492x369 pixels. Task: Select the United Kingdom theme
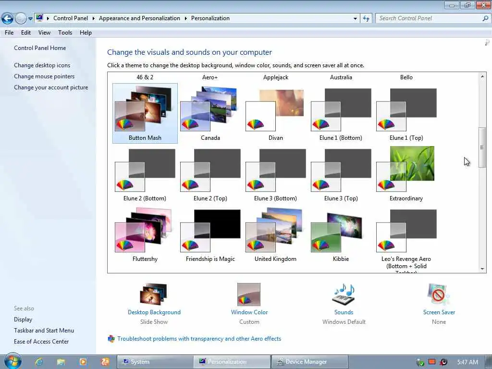(x=275, y=234)
